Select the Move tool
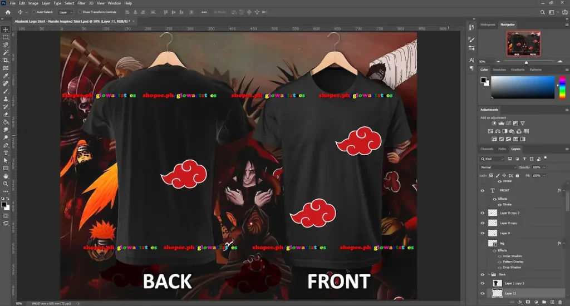The height and width of the screenshot is (306, 570). (x=6, y=29)
